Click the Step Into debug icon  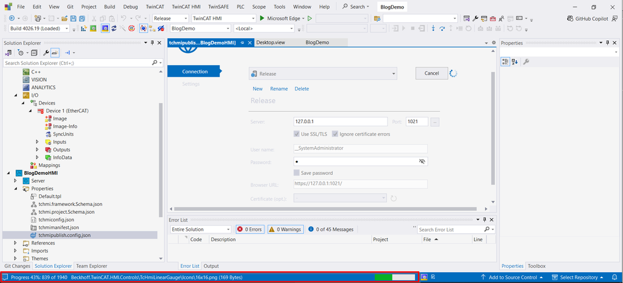pyautogui.click(x=433, y=29)
